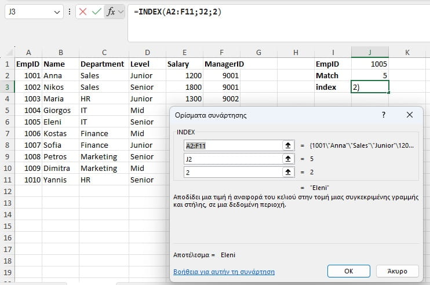Select row 12 header
The height and width of the screenshot is (285, 430).
[x=7, y=191]
